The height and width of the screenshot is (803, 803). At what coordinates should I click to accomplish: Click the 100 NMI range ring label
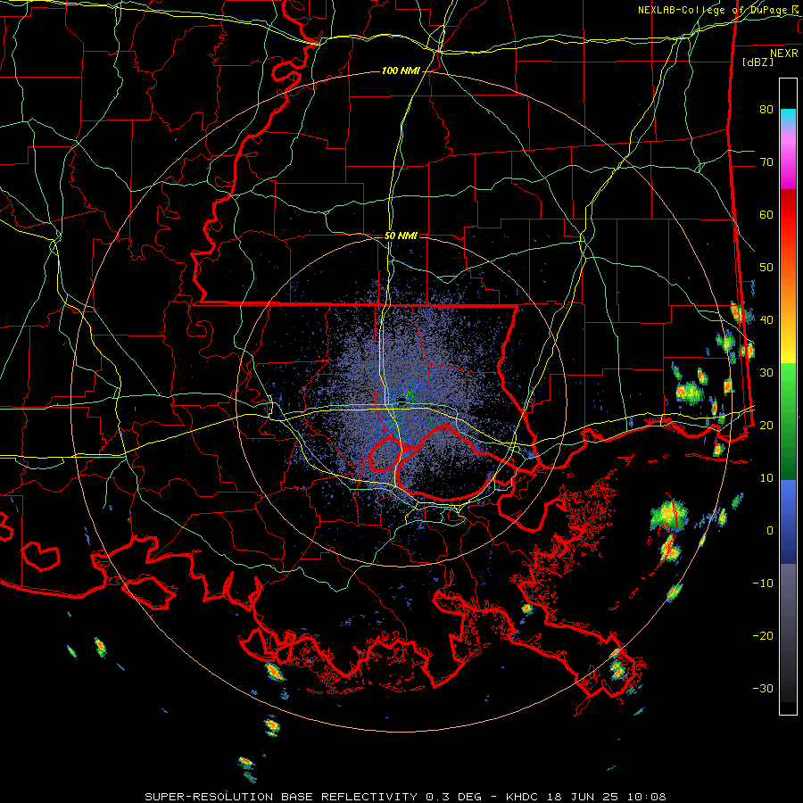point(401,70)
